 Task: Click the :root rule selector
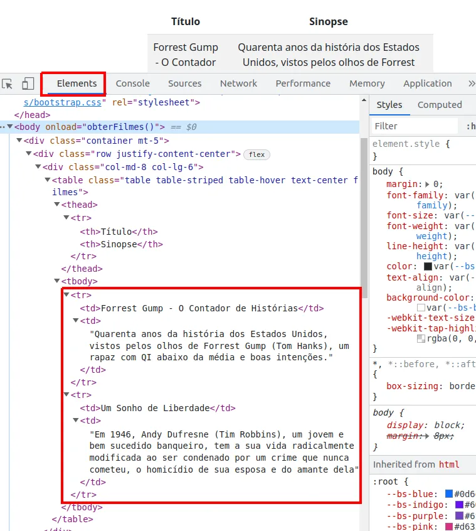tap(385, 481)
